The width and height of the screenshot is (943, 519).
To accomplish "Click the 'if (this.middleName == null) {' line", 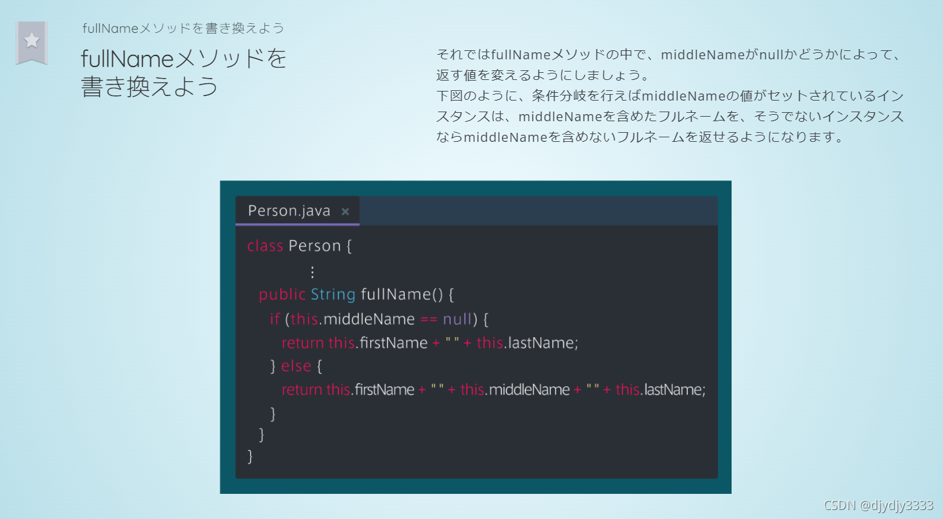I will [380, 319].
